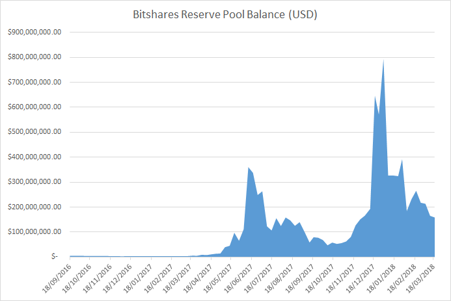Viewport: 451px width, 301px height.
Task: Select the 18/12/2017 date label
Action: click(360, 278)
